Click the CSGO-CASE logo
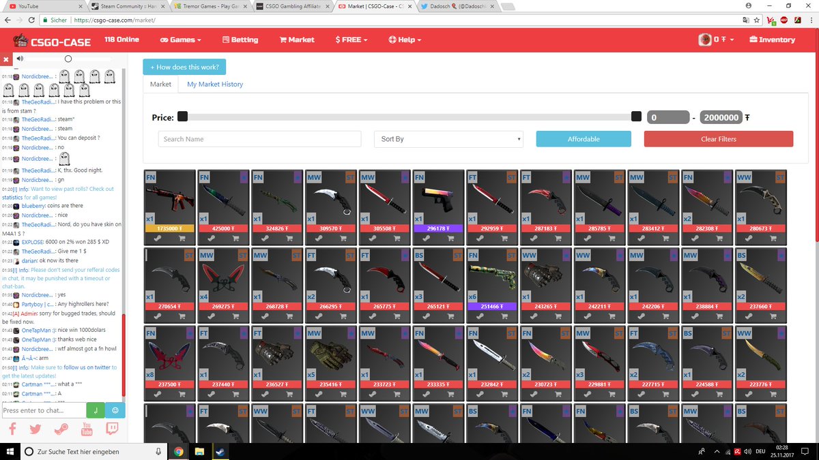Image resolution: width=819 pixels, height=460 pixels. 52,40
